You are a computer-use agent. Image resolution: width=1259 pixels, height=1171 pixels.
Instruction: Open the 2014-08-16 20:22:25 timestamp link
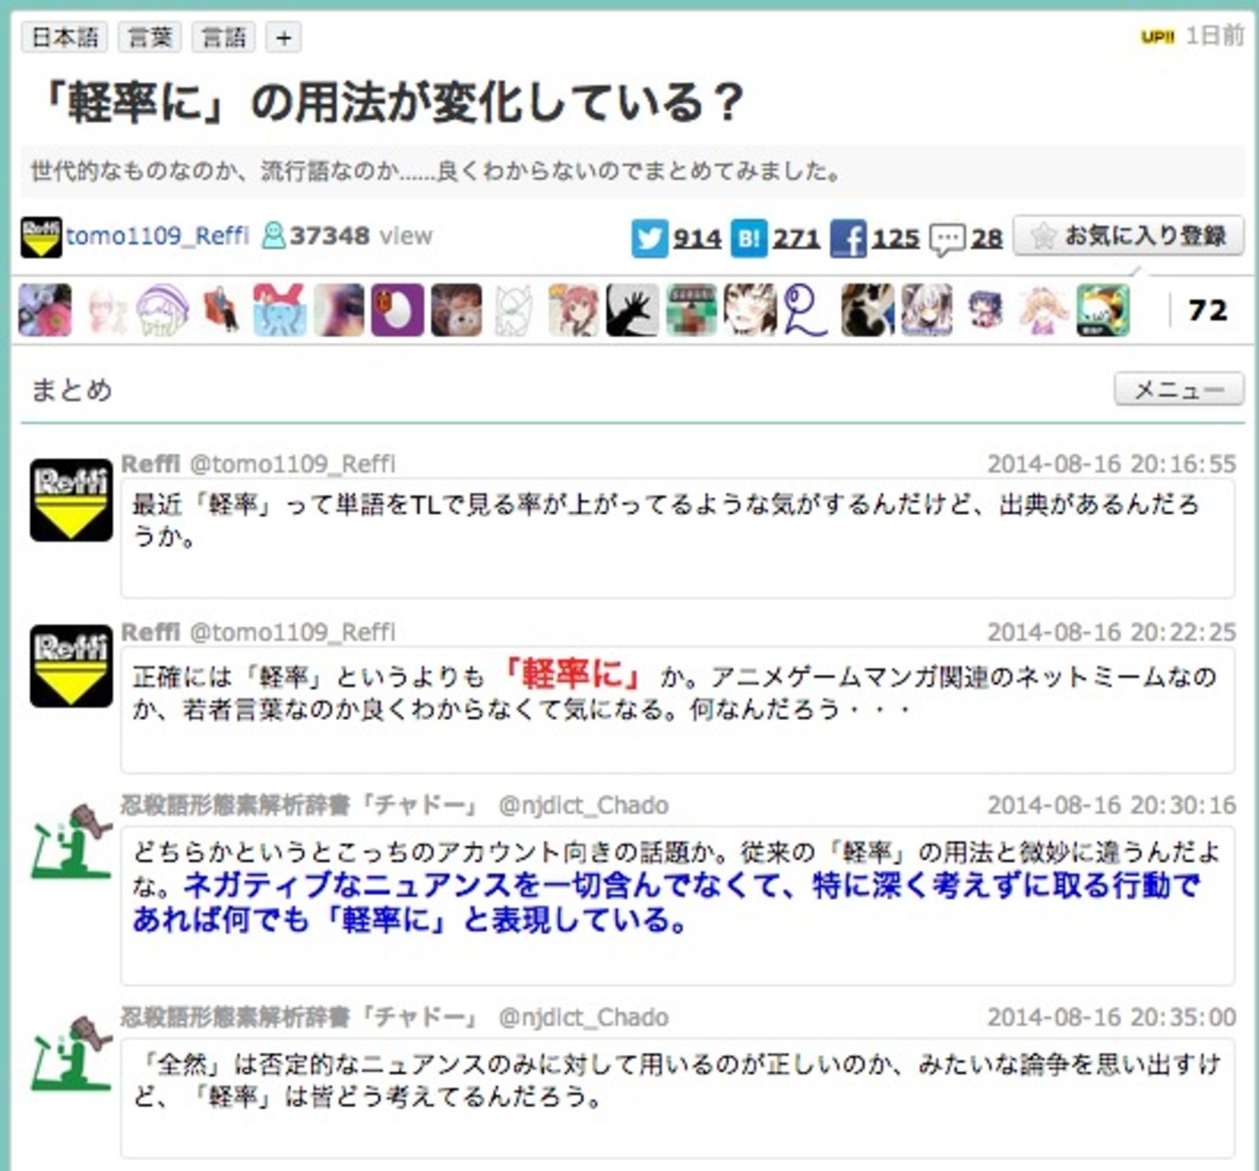[1112, 633]
